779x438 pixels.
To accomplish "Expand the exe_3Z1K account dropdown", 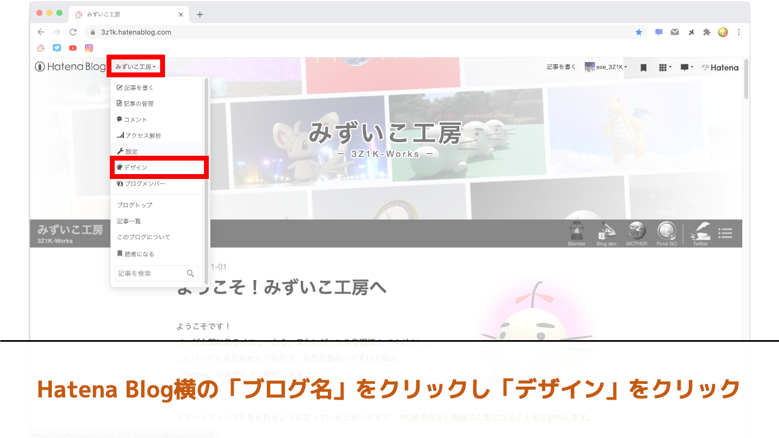I will coord(606,67).
